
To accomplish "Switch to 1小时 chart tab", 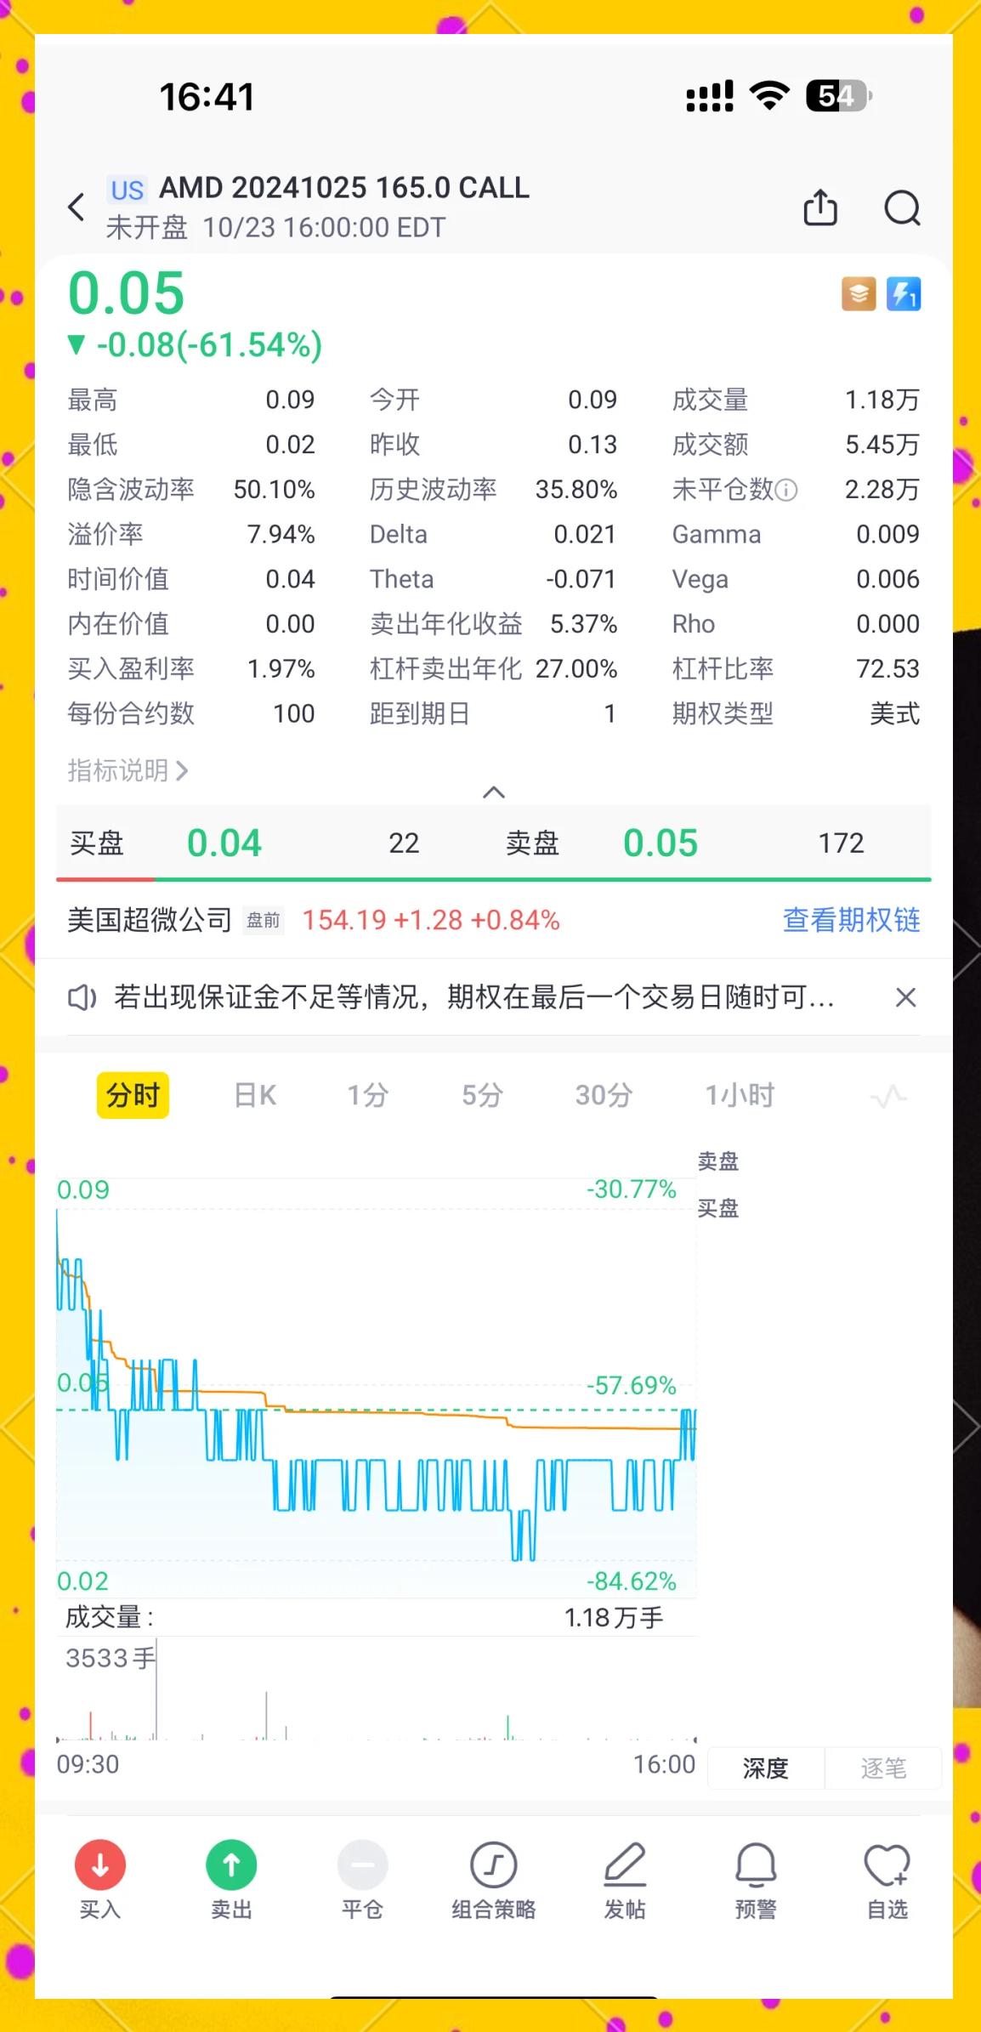I will (x=740, y=1095).
